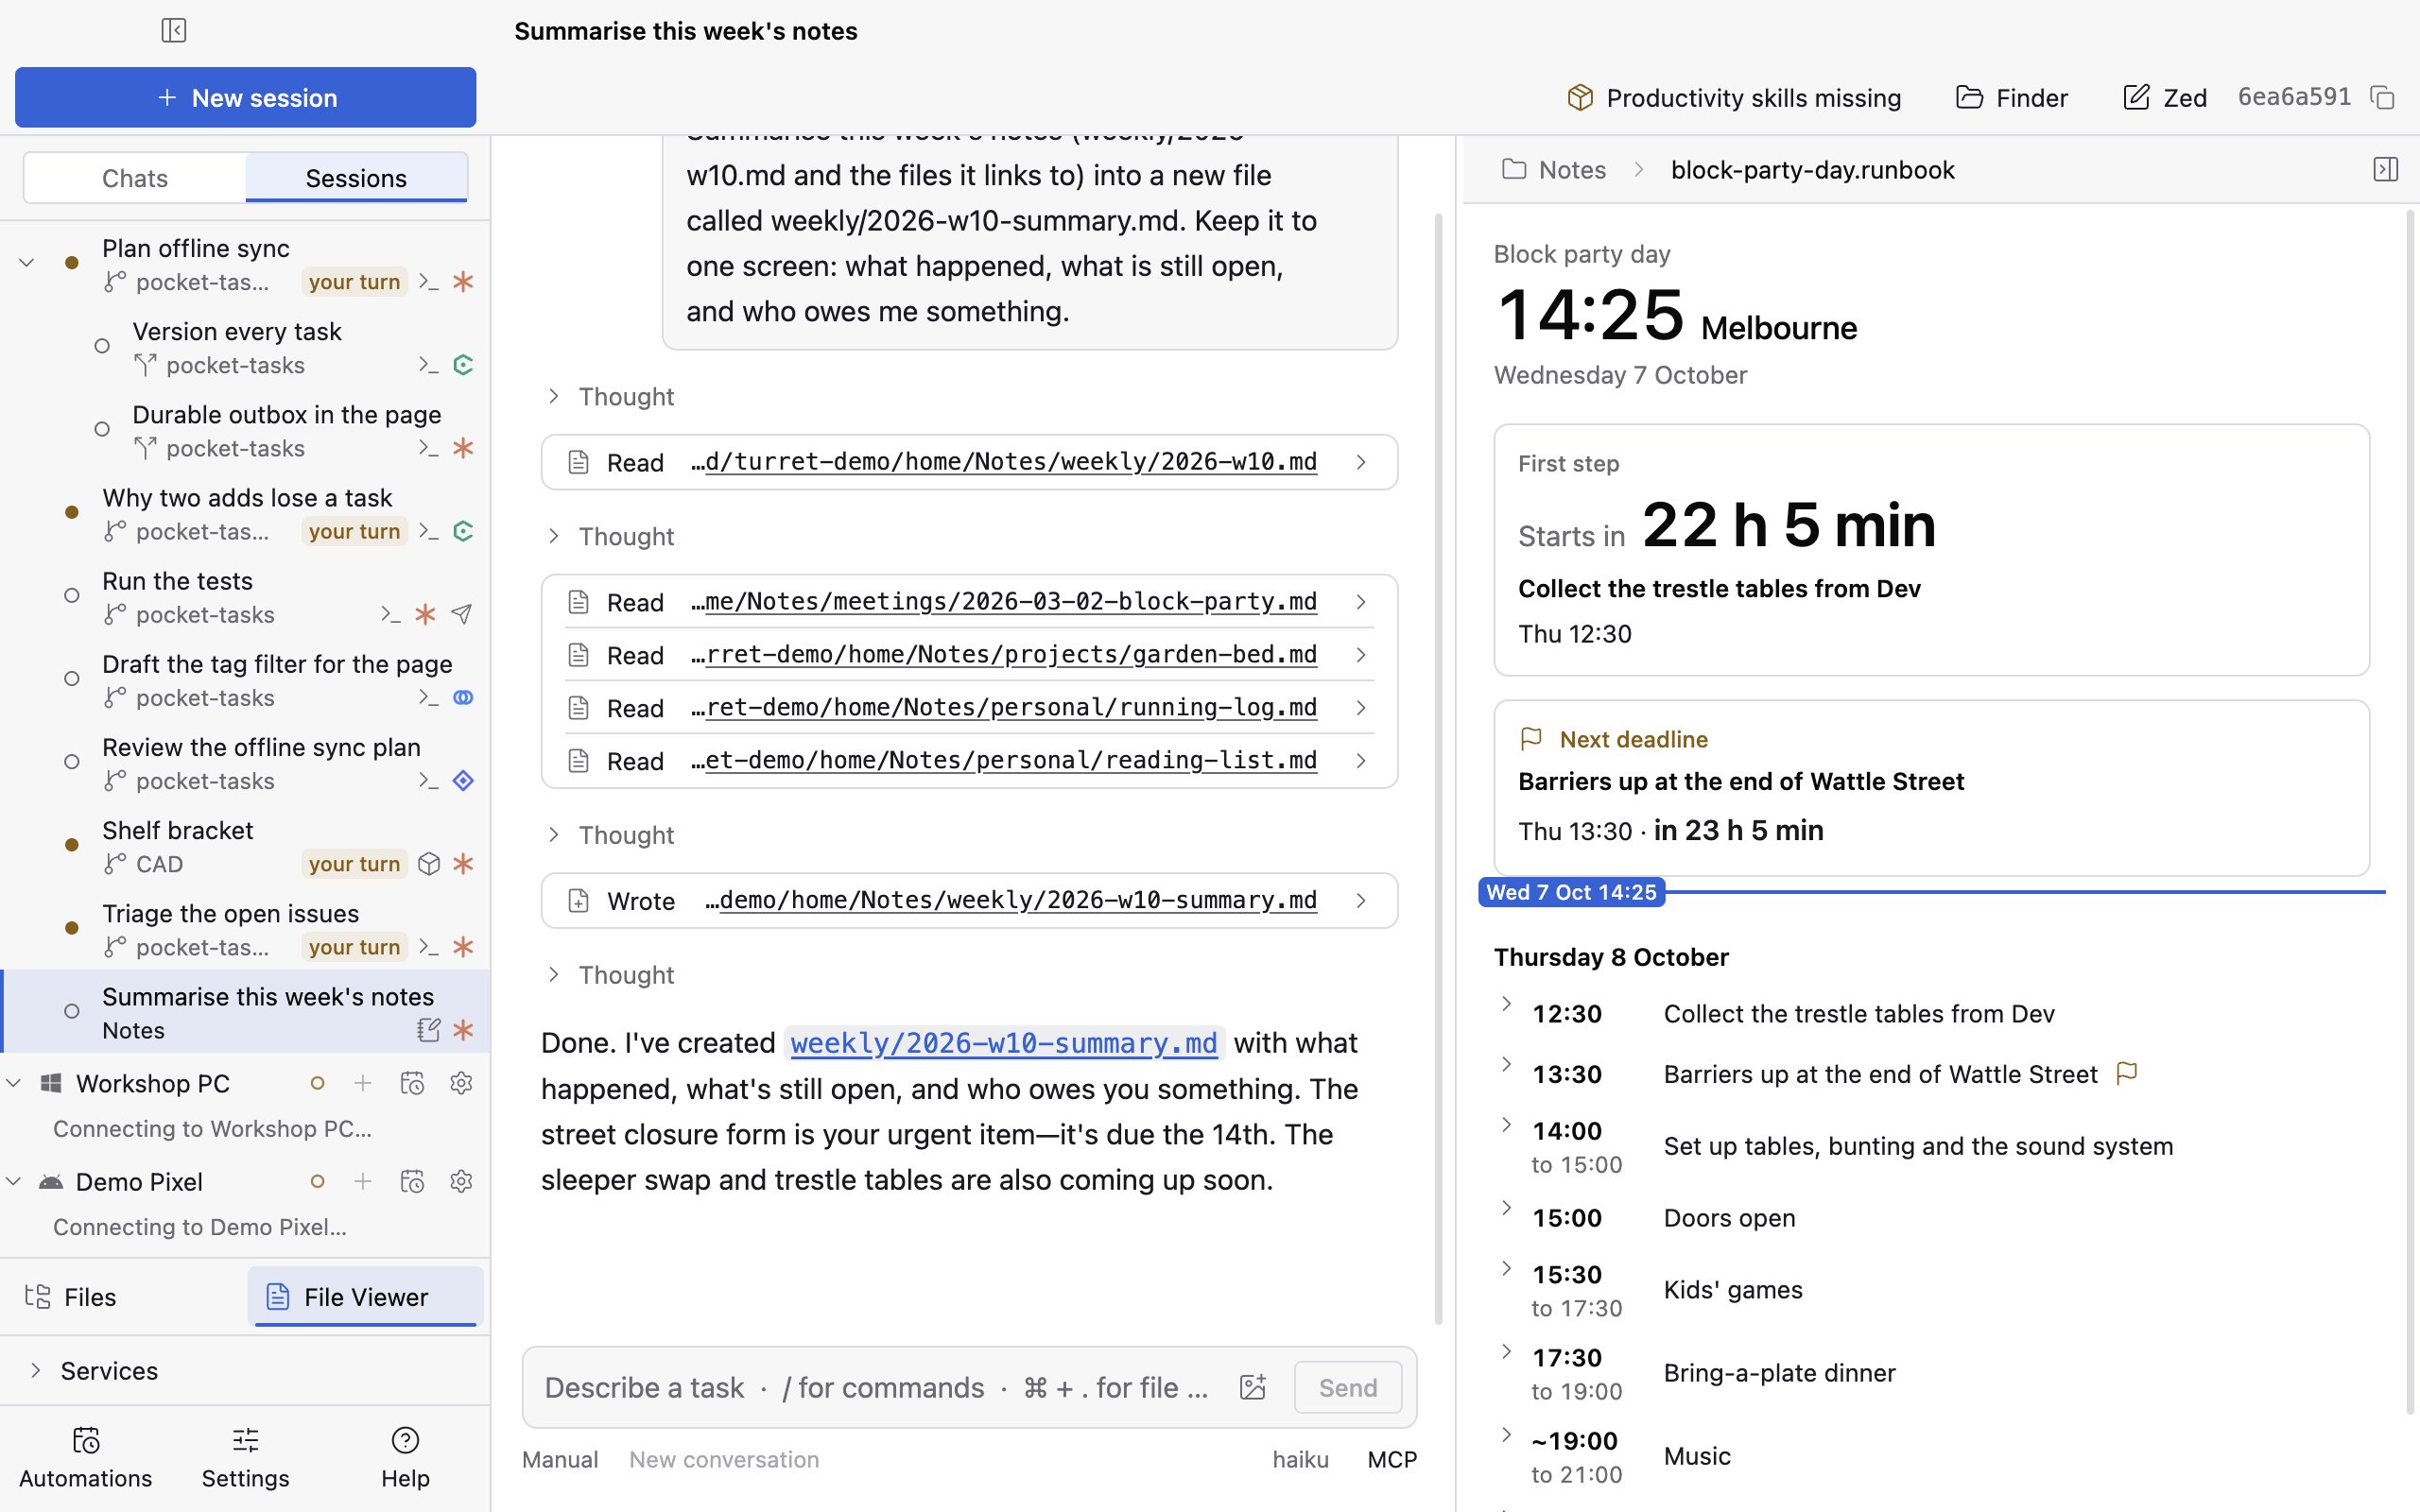
Task: Switch to the Chats tab
Action: click(135, 178)
